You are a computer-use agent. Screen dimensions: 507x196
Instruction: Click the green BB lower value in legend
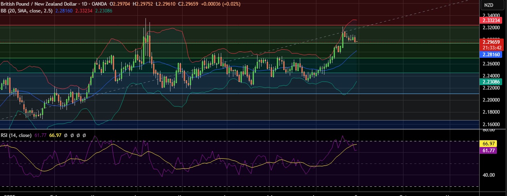click(x=104, y=11)
